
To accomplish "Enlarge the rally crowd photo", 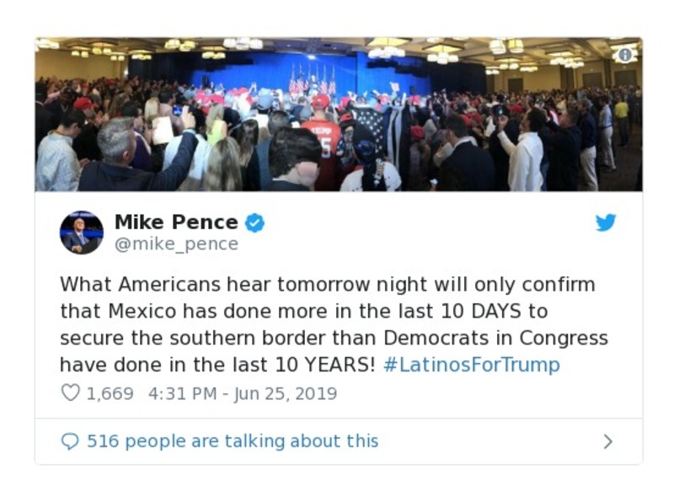I will [x=337, y=114].
